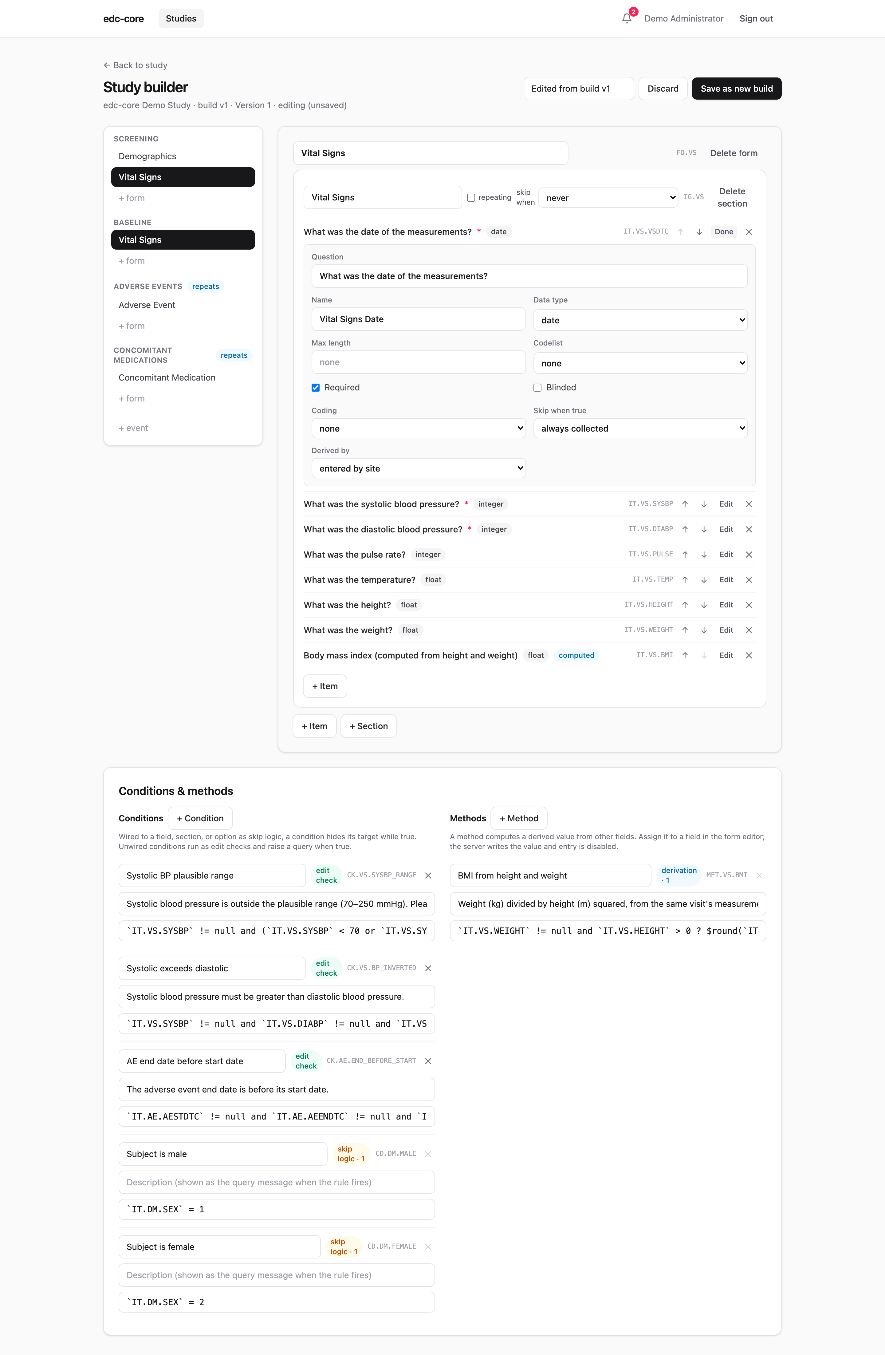
Task: Edit the BMI method expression field
Action: 607,930
